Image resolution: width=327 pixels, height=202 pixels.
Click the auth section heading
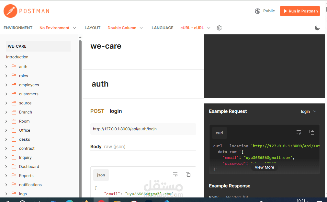(x=100, y=84)
